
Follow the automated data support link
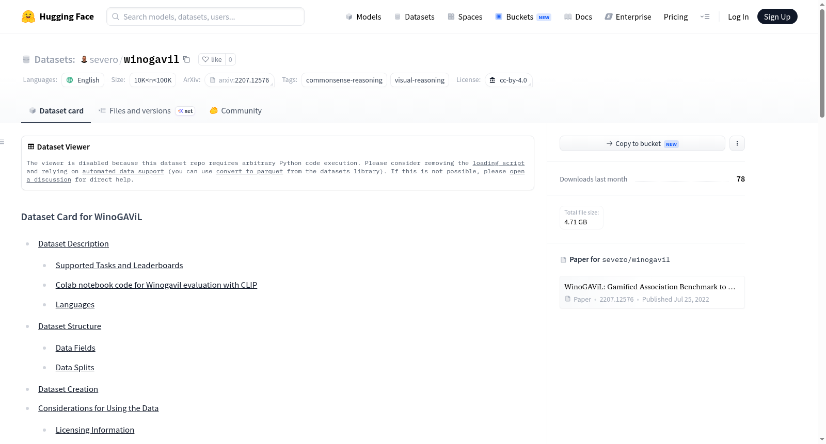123,171
